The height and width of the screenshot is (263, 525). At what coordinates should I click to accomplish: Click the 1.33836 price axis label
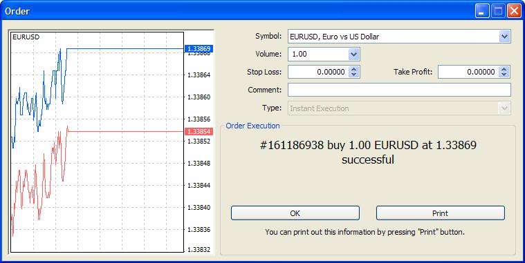coord(199,230)
